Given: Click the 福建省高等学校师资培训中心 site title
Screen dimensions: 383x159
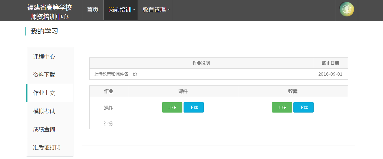Looking at the screenshot, I should coord(49,12).
